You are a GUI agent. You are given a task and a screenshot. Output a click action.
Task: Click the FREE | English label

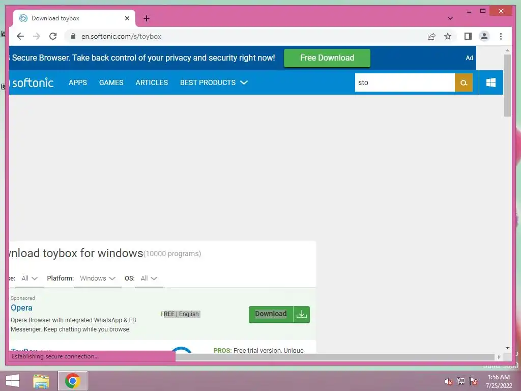pos(180,314)
